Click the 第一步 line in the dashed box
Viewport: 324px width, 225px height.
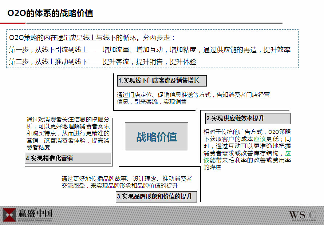click(x=150, y=50)
